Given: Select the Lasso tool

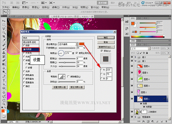Looking at the screenshot, I should click(x=4, y=29).
